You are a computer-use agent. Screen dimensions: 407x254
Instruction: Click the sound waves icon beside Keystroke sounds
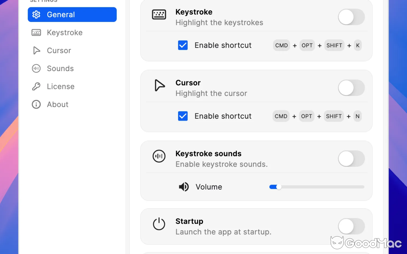pyautogui.click(x=159, y=156)
